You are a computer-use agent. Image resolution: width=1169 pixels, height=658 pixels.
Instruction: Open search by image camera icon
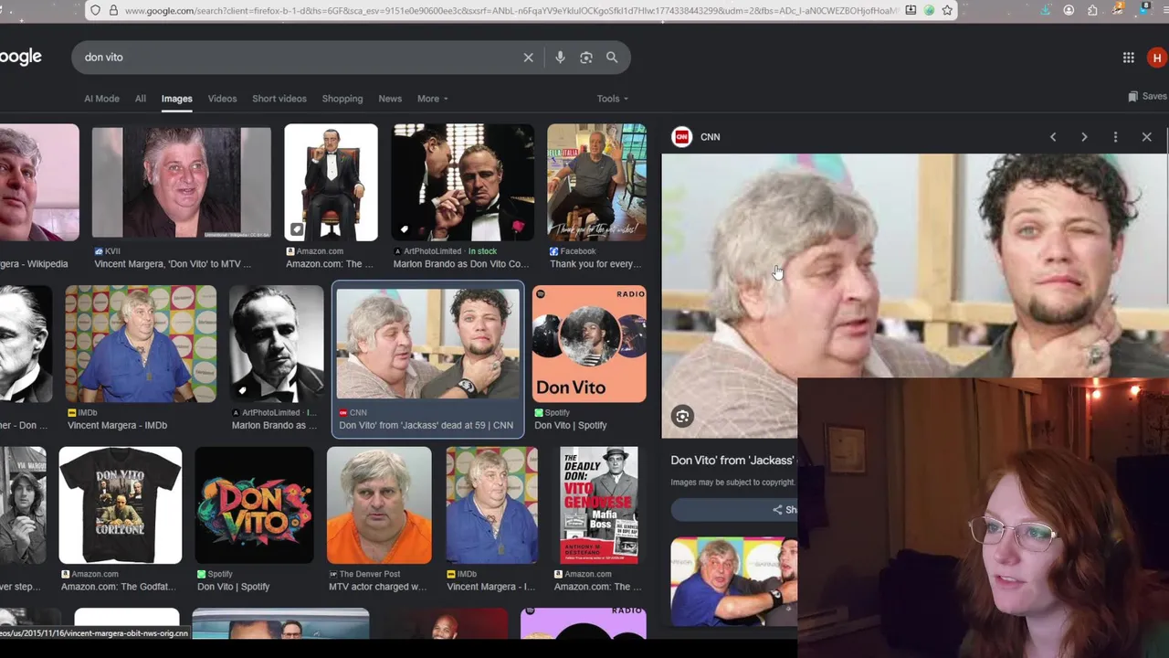[586, 58]
